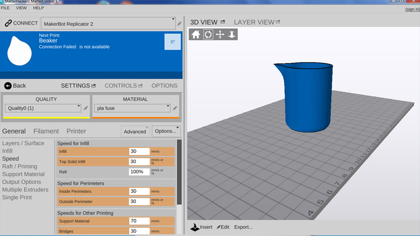The width and height of the screenshot is (420, 236).
Task: Open the Raft / Priming category
Action: [19, 166]
